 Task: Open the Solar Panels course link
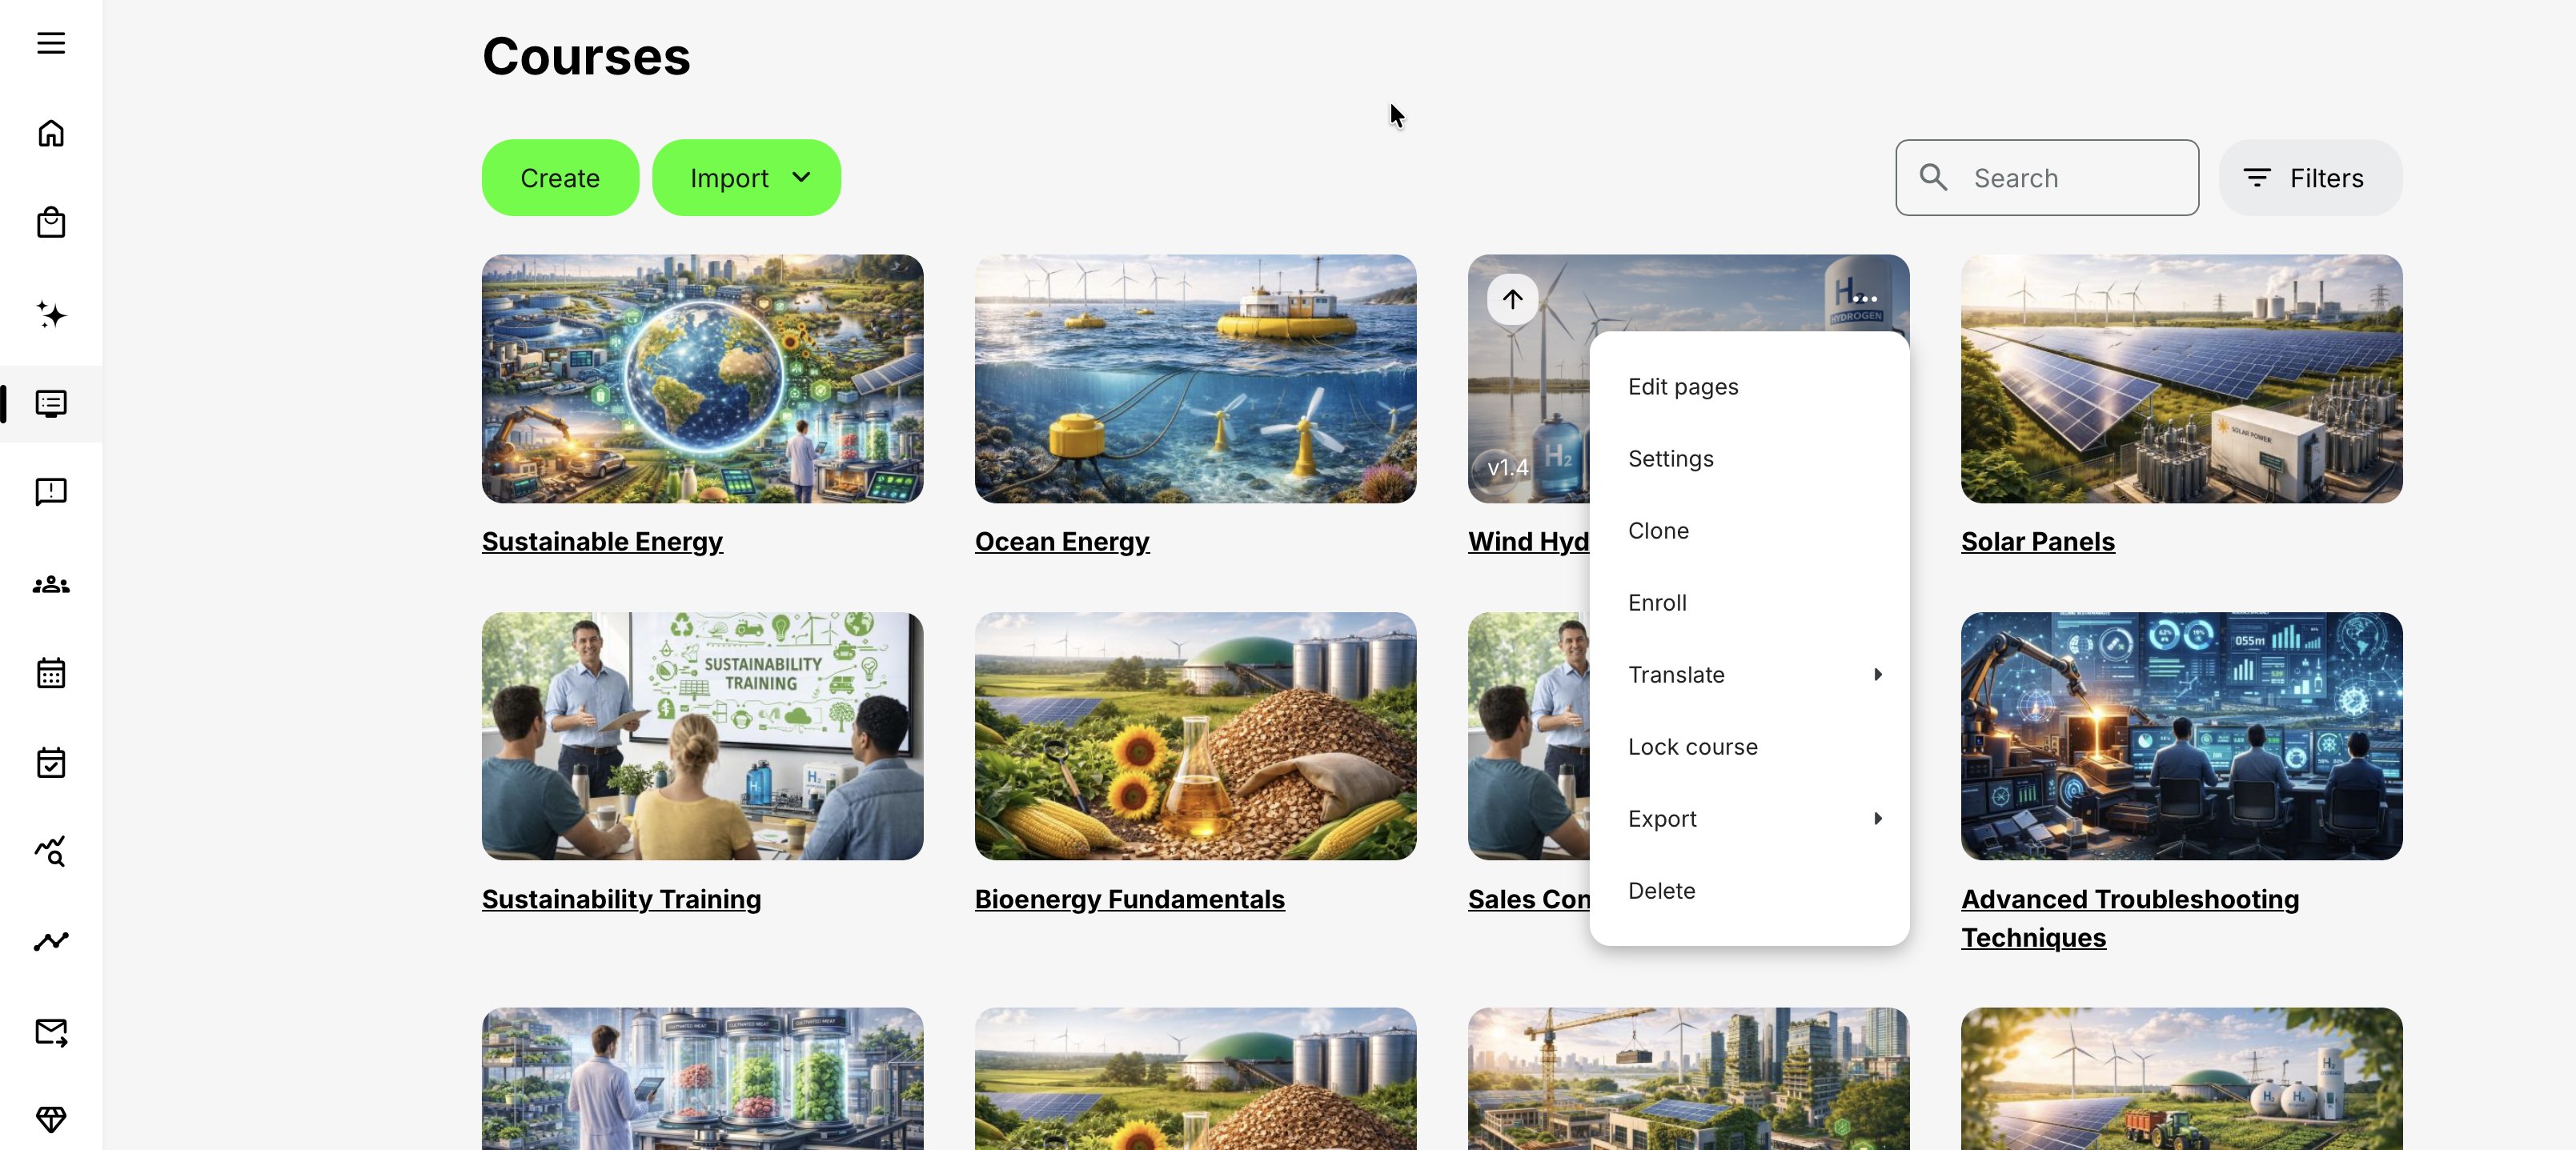coord(2037,541)
